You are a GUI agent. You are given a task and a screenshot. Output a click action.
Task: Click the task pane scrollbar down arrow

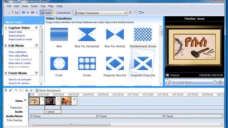coord(41,84)
